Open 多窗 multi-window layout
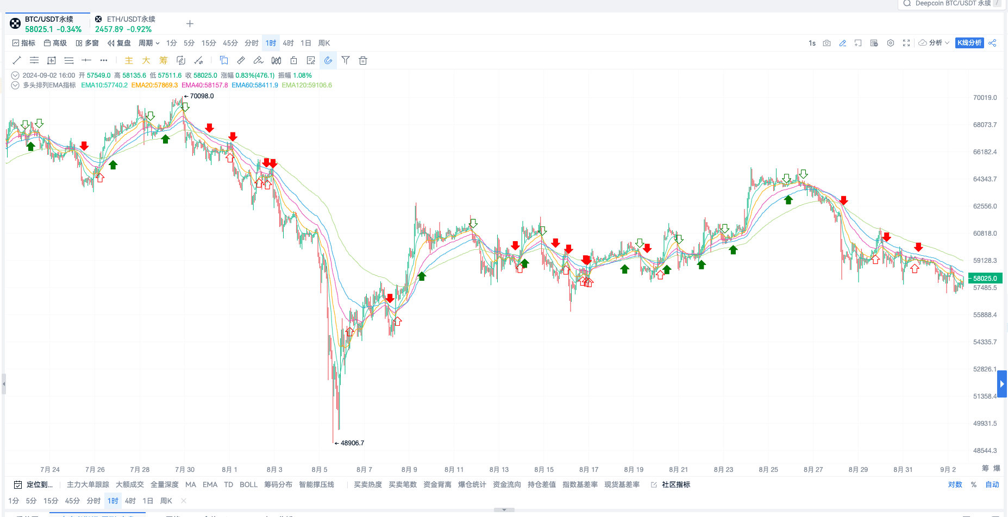The image size is (1008, 517). tap(87, 43)
